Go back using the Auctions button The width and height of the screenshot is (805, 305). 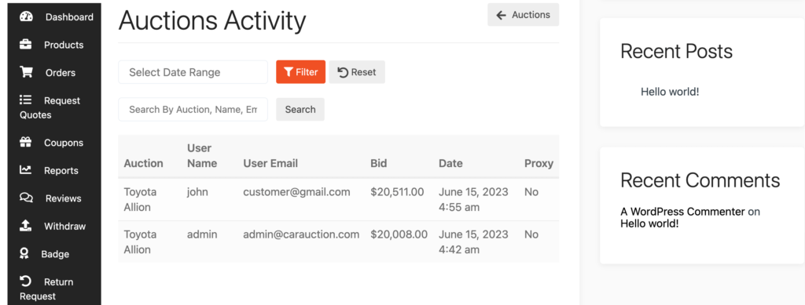[523, 15]
